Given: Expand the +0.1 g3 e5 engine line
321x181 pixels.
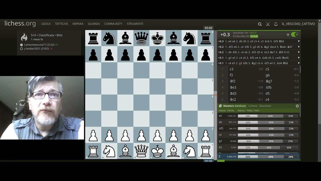Looking at the screenshot, I should coord(299,58).
